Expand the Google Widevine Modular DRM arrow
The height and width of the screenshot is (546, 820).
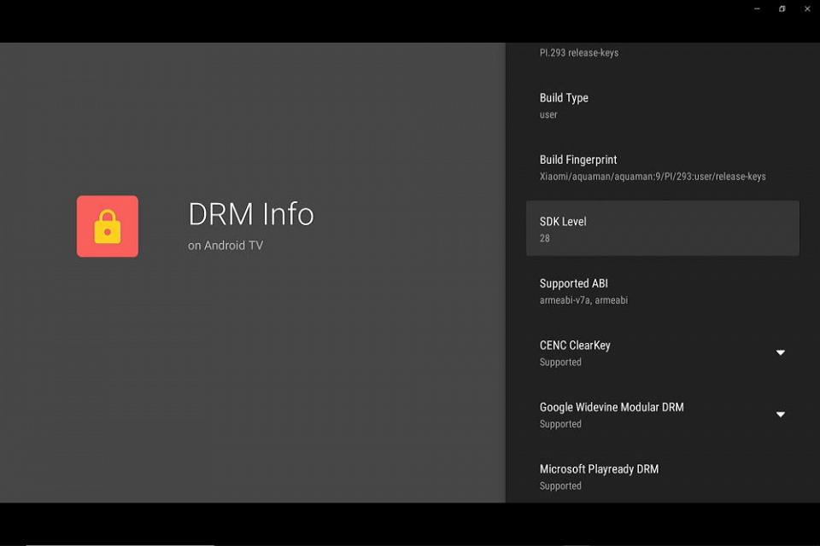tap(780, 415)
